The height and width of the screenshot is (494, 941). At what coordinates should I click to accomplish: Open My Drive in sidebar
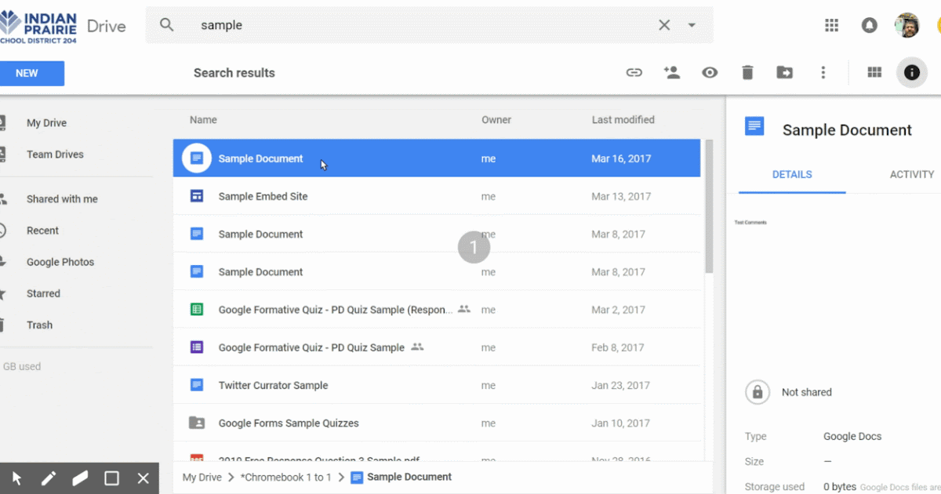point(46,123)
